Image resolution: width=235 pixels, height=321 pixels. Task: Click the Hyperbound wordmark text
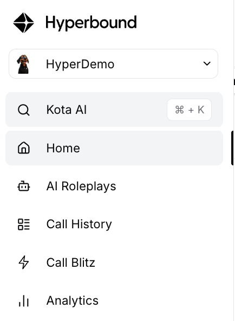[91, 23]
